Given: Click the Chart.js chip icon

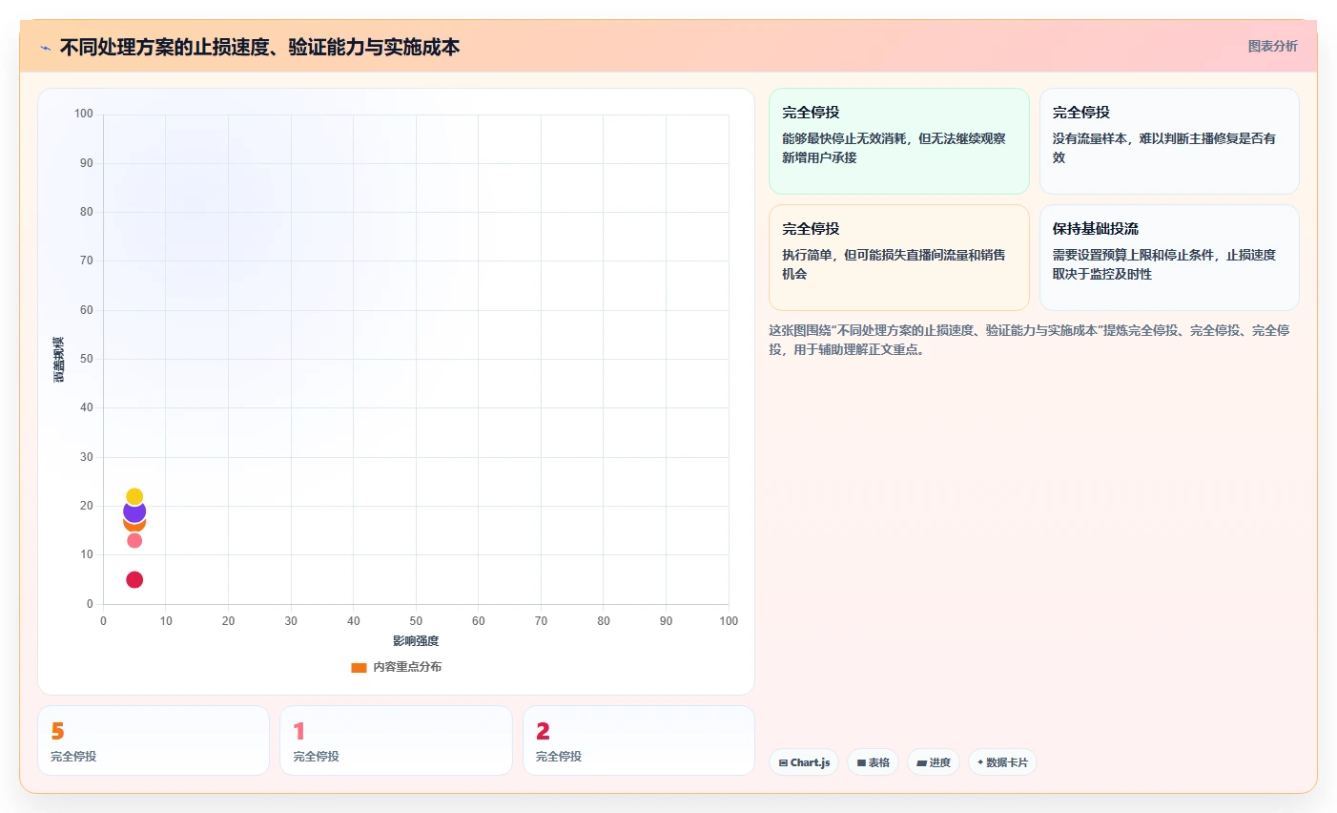Looking at the screenshot, I should point(783,762).
